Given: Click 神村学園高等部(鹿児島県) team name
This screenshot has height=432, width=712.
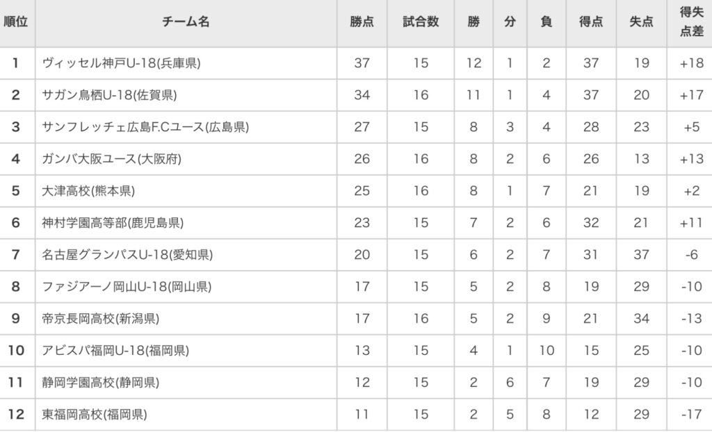Looking at the screenshot, I should click(113, 223).
